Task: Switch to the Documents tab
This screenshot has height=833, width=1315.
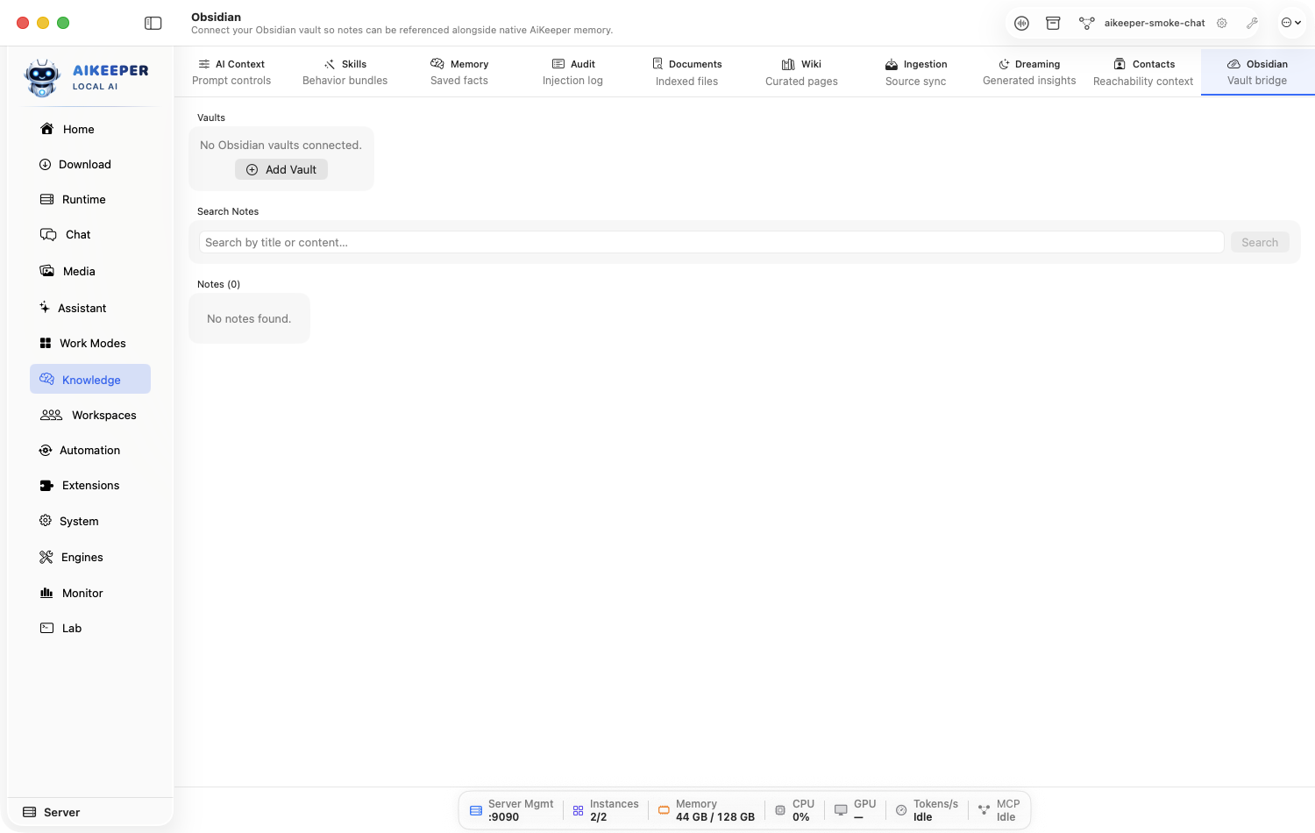Action: coord(687,72)
